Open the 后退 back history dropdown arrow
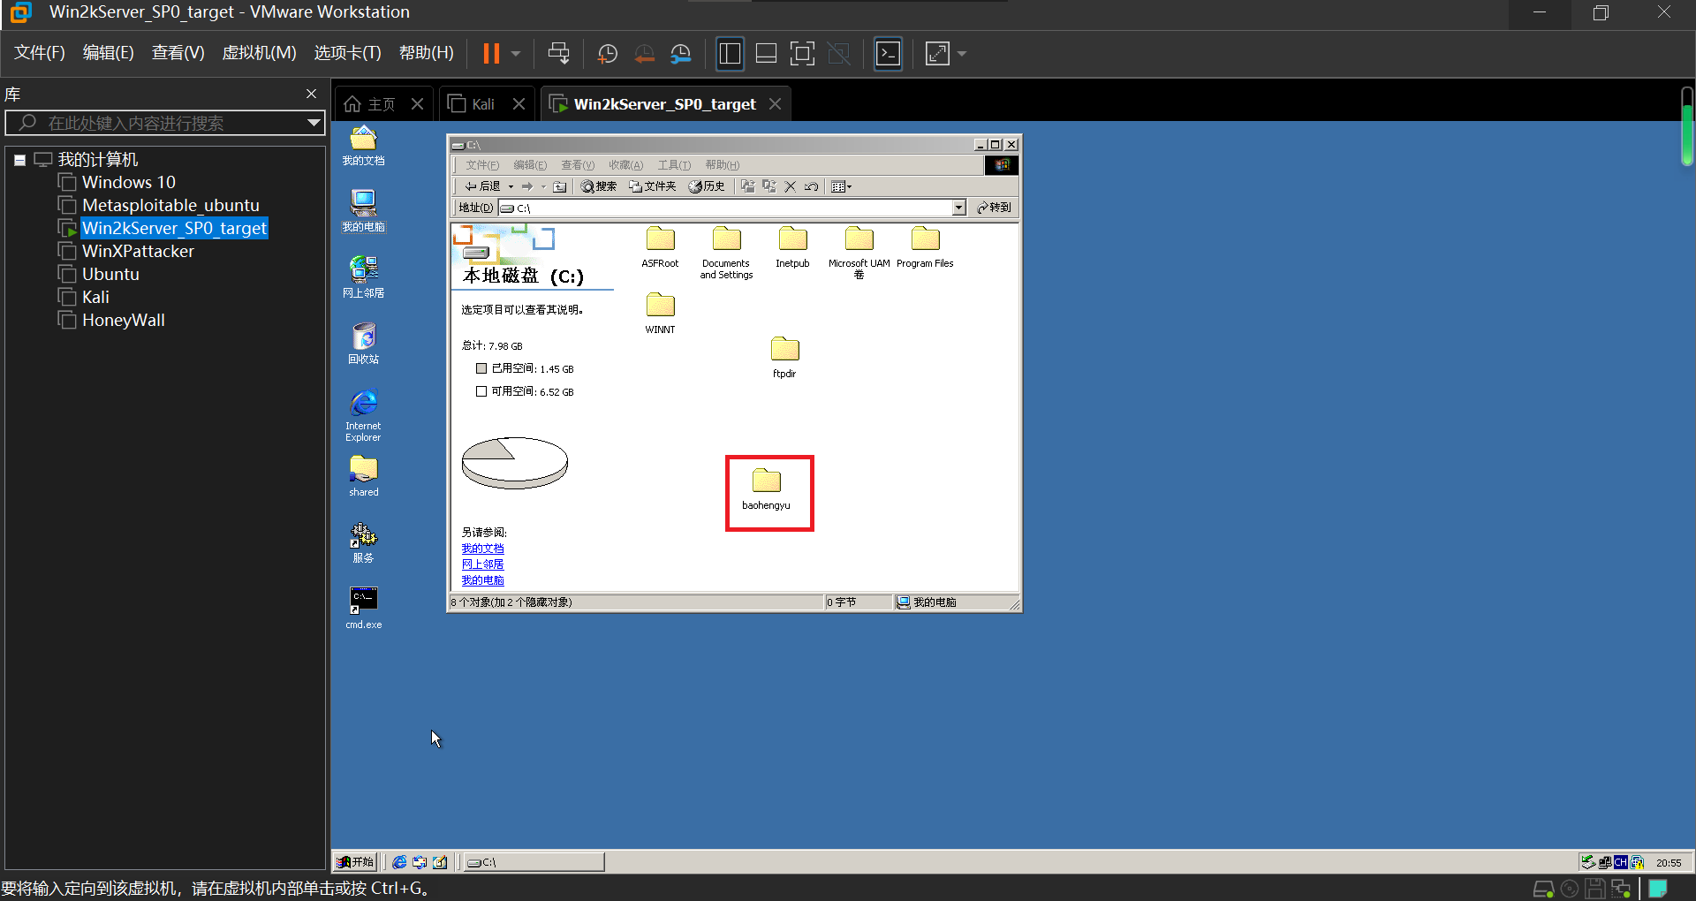The height and width of the screenshot is (901, 1696). (511, 186)
